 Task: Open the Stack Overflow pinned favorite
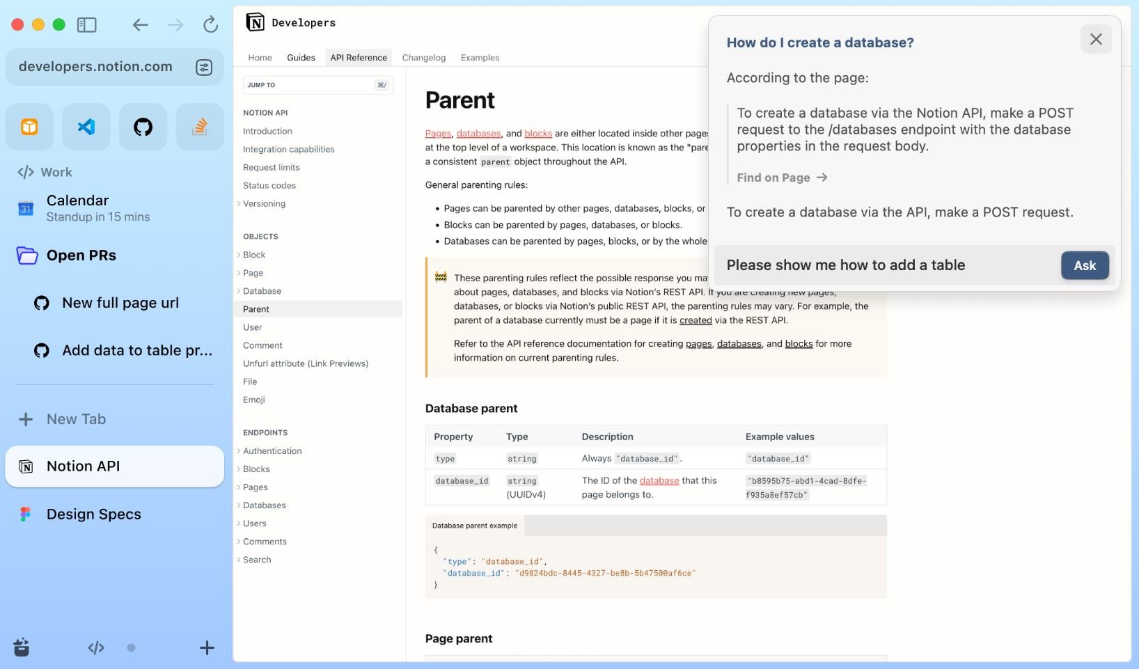point(200,127)
